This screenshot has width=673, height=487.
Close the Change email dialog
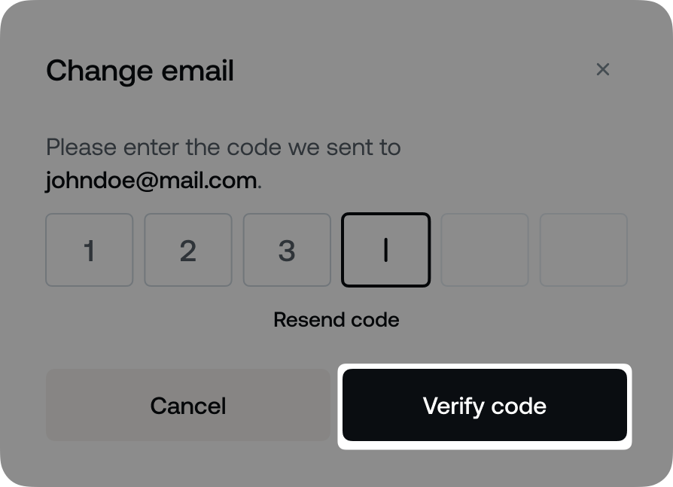point(602,69)
